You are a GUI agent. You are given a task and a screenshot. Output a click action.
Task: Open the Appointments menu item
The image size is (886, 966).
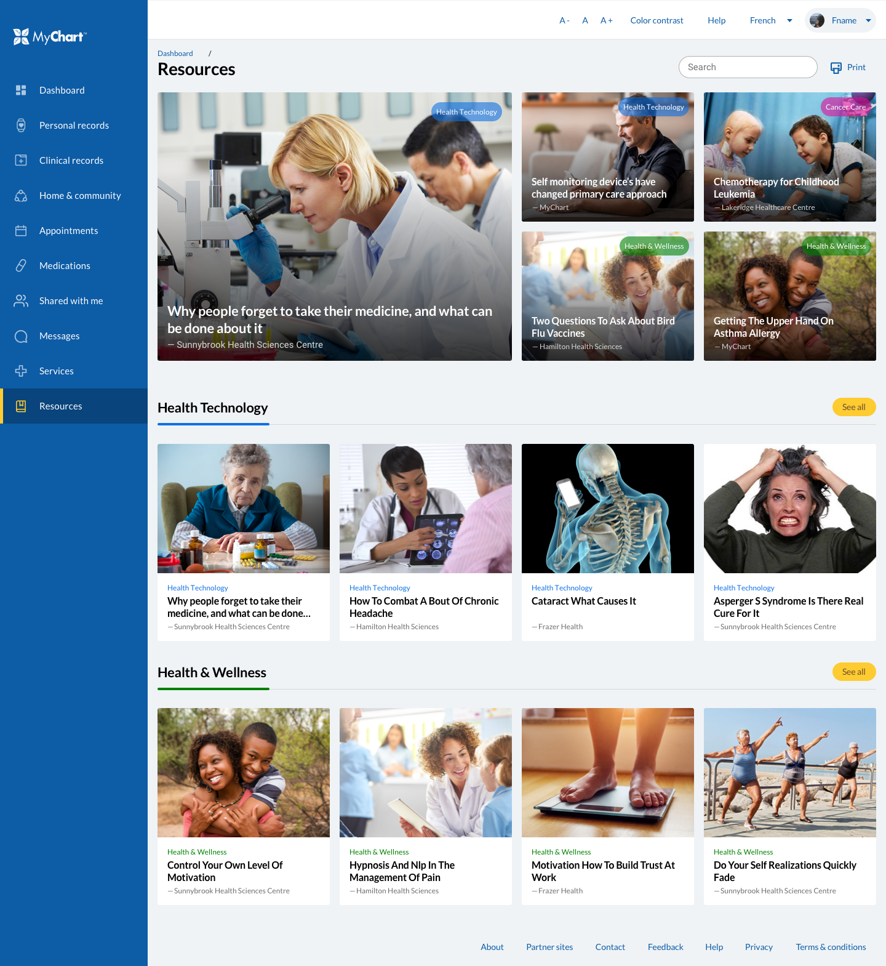tap(68, 231)
